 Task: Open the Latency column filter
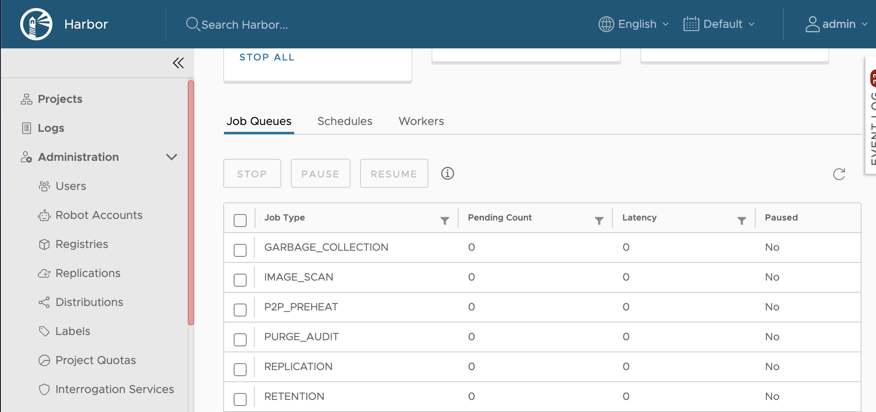[x=741, y=221]
